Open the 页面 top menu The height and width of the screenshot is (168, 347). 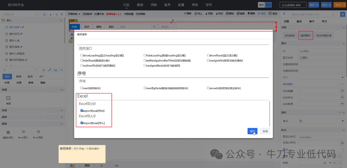point(126,5)
